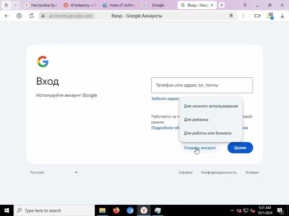
Task: Focus the phone or email input field
Action: 202,85
